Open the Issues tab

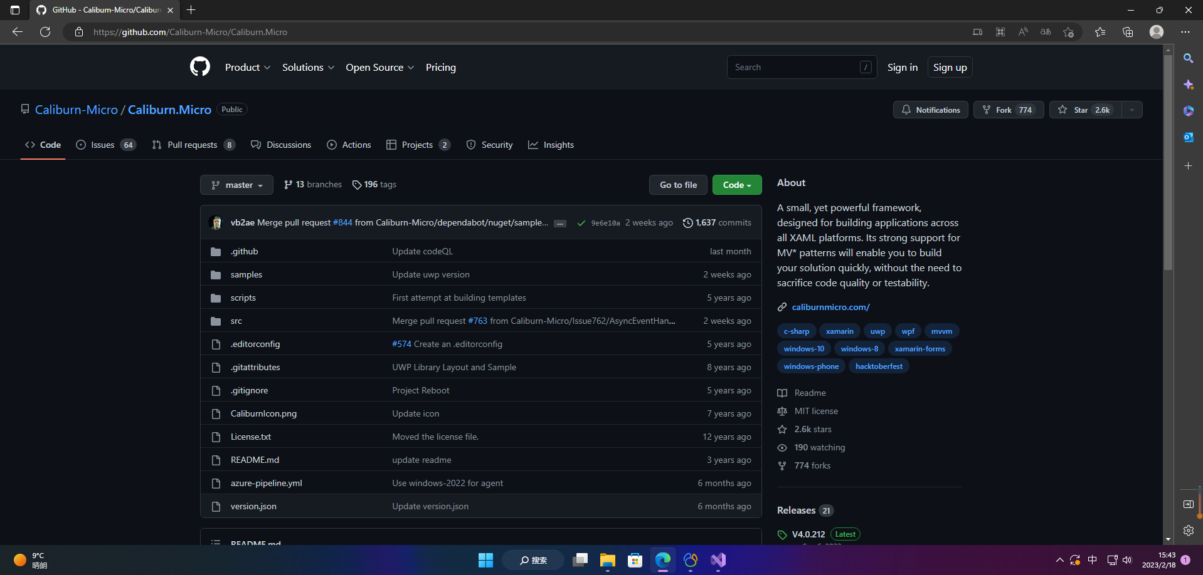(106, 145)
